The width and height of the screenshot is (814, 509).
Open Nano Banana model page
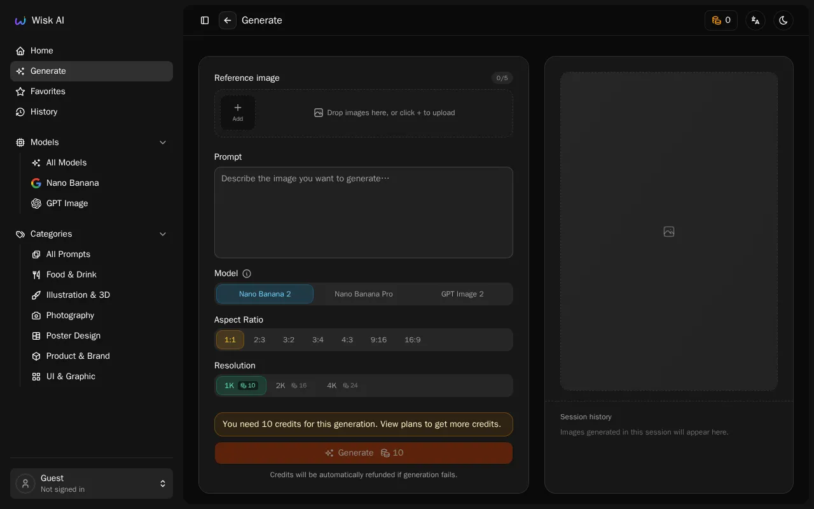[x=99, y=183]
